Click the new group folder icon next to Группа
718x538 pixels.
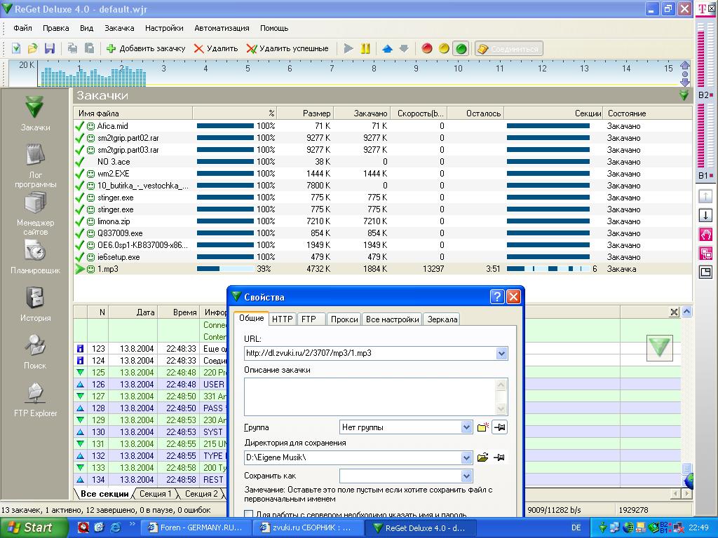point(482,427)
